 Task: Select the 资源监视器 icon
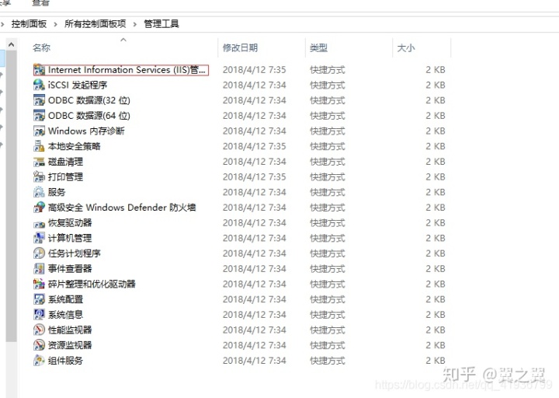click(x=40, y=345)
